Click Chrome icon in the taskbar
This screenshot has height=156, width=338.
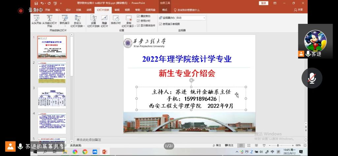(85, 152)
